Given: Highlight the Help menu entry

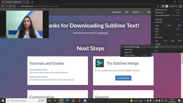Looking at the screenshot, I should point(167,47).
